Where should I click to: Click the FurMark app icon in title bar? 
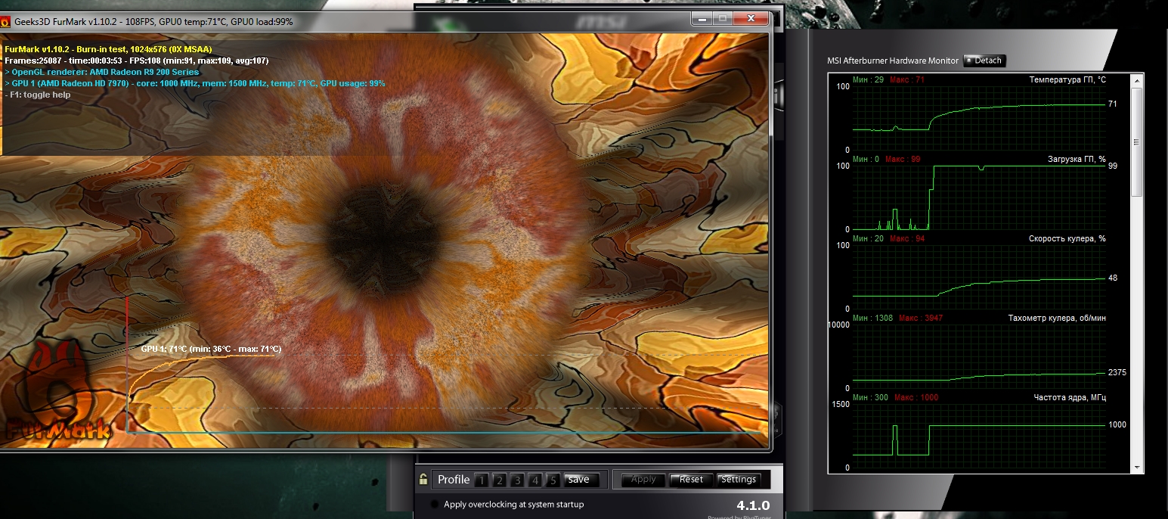(x=5, y=22)
